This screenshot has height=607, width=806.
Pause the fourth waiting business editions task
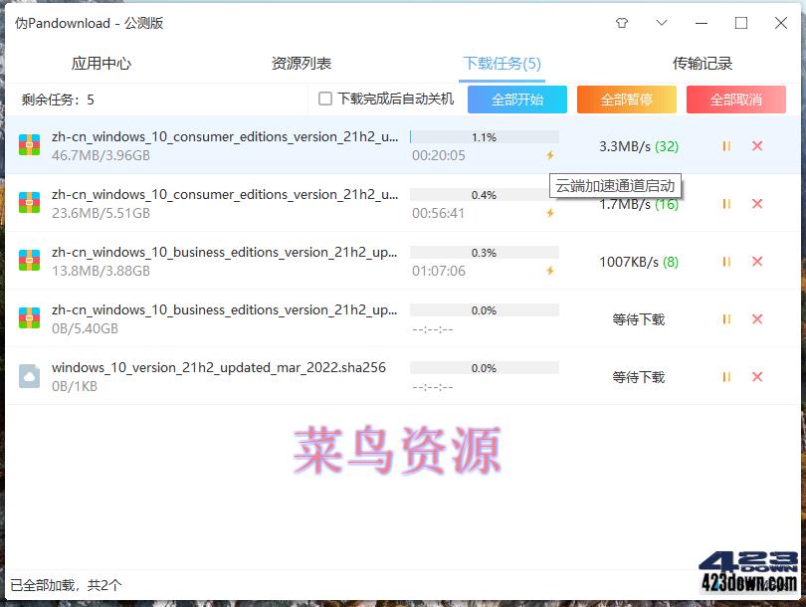point(725,318)
